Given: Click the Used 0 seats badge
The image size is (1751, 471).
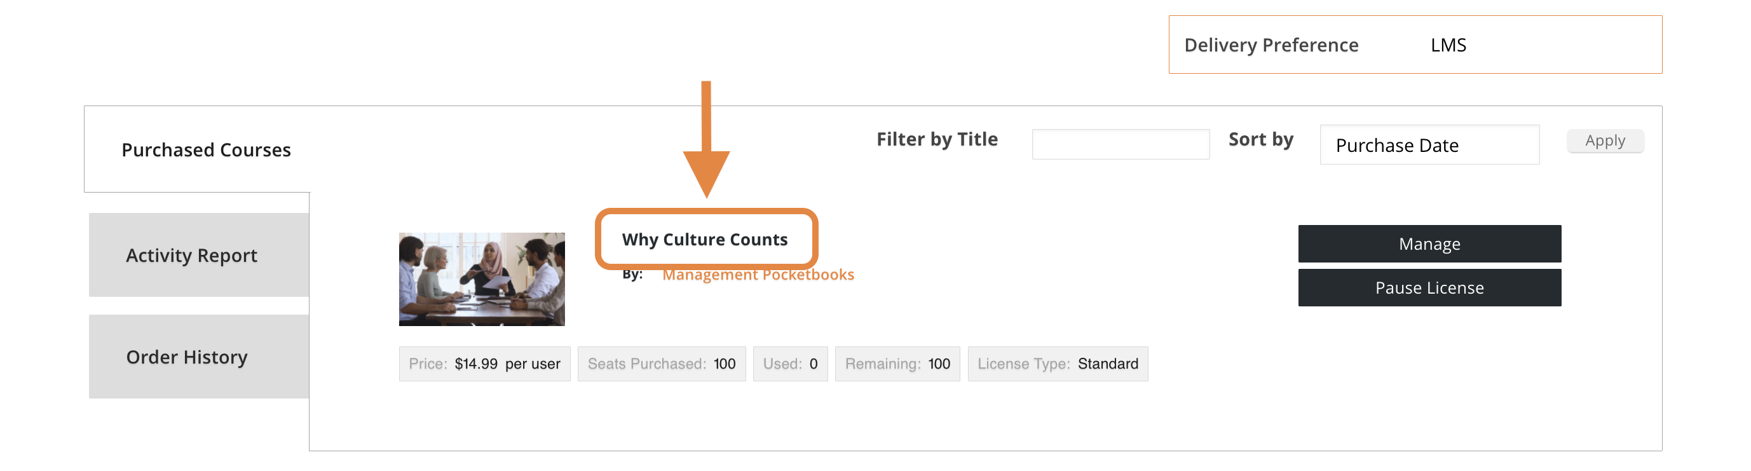Looking at the screenshot, I should pos(790,364).
